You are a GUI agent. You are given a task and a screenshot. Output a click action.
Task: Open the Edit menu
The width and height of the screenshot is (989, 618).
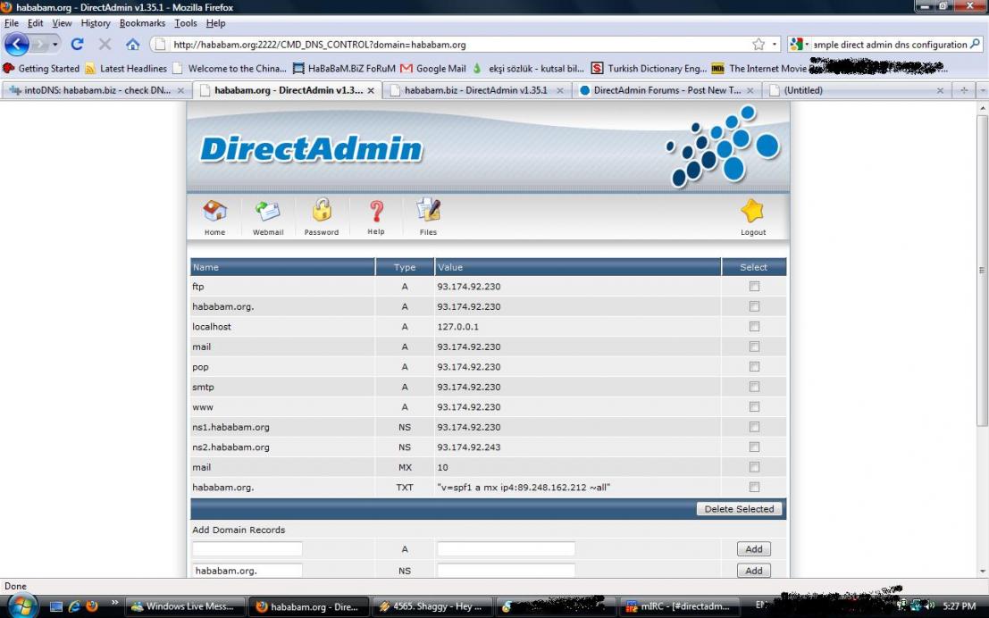click(x=36, y=22)
